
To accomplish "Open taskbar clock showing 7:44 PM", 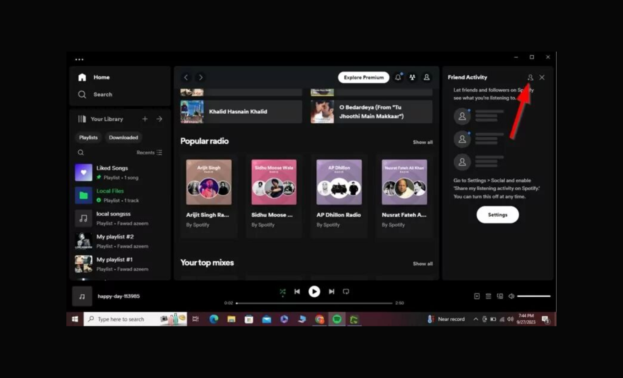I will tap(526, 319).
